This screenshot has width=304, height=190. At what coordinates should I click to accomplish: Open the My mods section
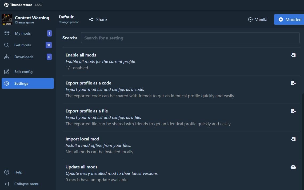[23, 33]
